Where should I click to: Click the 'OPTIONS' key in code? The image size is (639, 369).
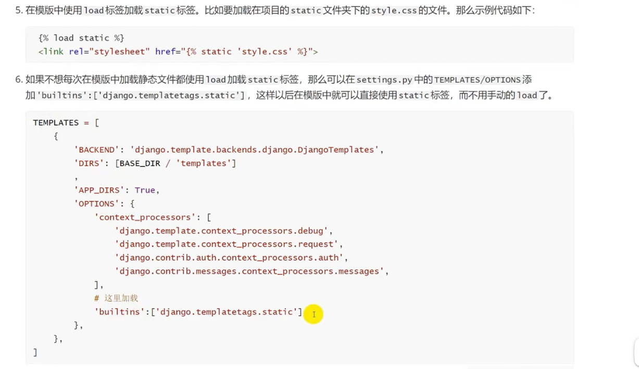(x=97, y=204)
